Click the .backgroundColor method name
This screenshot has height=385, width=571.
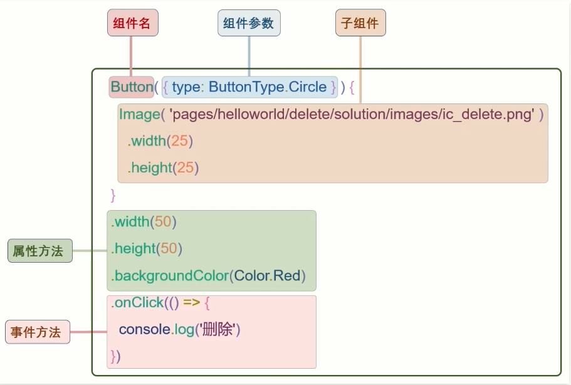[170, 276]
